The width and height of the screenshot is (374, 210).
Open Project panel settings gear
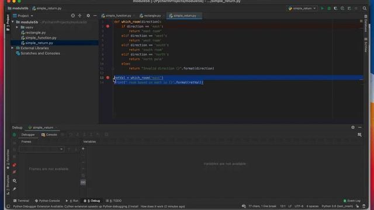click(x=88, y=16)
